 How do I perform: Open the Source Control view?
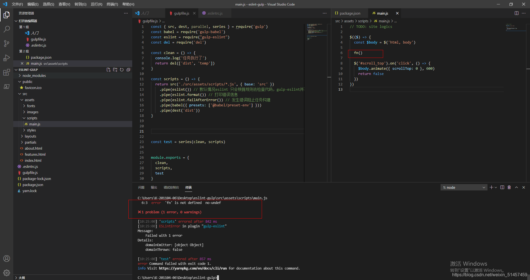tap(7, 43)
